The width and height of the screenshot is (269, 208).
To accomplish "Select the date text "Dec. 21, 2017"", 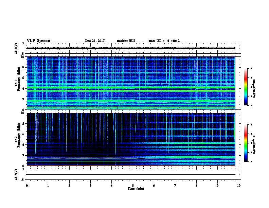I will (x=95, y=41).
